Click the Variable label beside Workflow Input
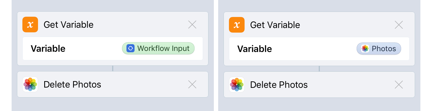432x111 pixels. pos(48,48)
